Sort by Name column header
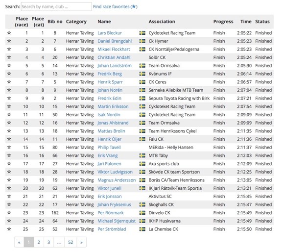This screenshot has height=252, width=284. (104, 22)
